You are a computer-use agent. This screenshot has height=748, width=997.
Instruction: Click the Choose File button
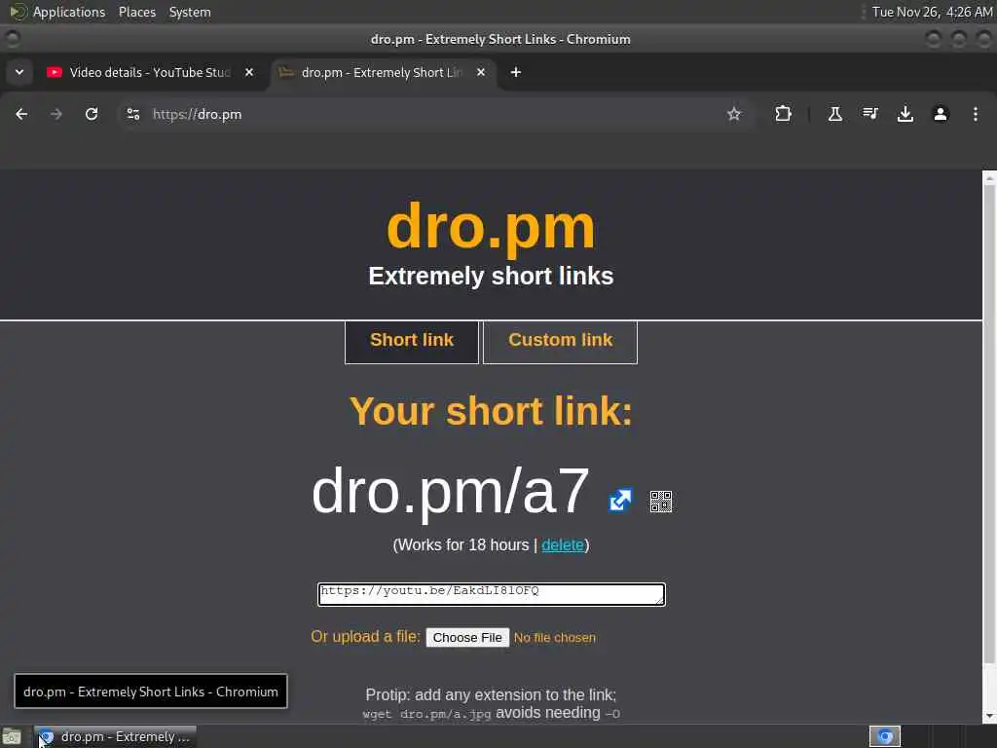[x=467, y=637]
